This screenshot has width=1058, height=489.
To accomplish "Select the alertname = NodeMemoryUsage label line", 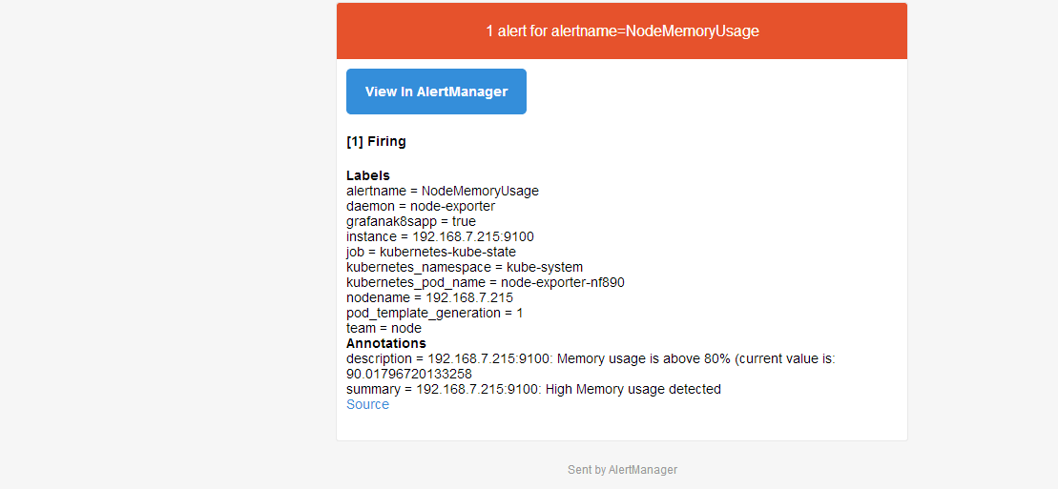I will 443,191.
